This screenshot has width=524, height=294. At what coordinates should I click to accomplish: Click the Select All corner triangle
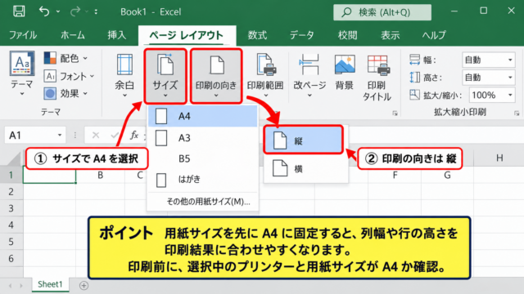coord(15,159)
